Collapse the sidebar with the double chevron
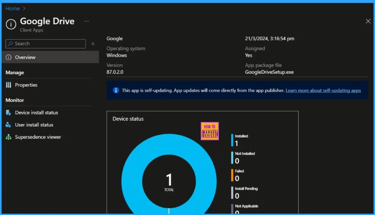The width and height of the screenshot is (375, 215). pos(93,44)
